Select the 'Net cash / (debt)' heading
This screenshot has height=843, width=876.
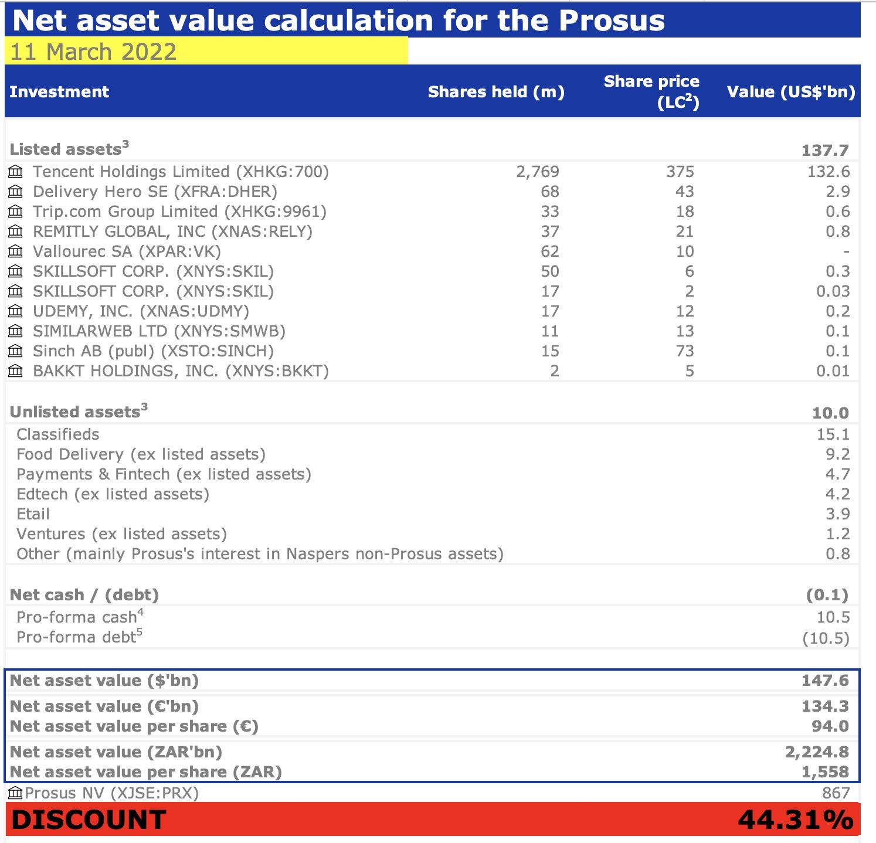(84, 595)
